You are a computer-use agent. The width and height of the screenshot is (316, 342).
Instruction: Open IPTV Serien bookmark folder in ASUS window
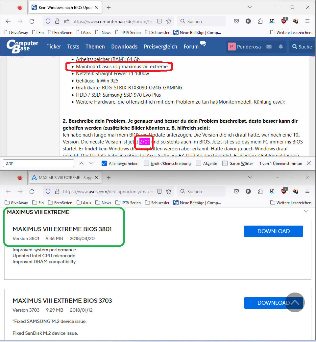tap(128, 202)
